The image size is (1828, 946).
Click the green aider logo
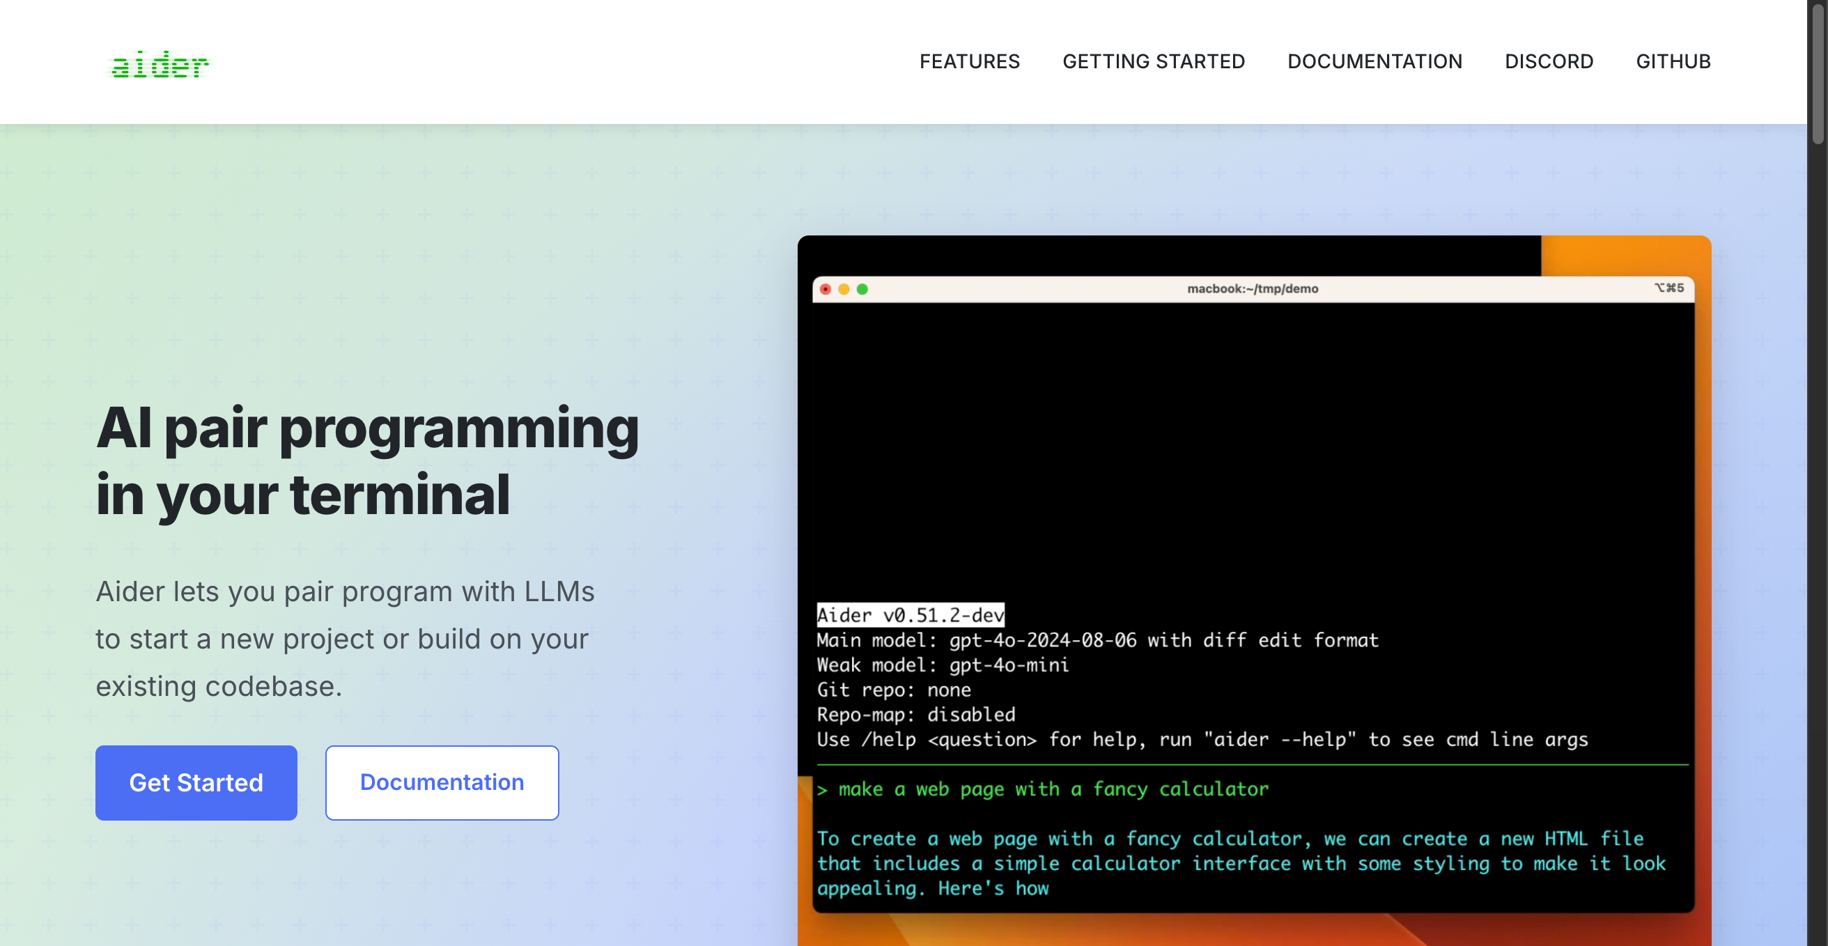point(160,64)
